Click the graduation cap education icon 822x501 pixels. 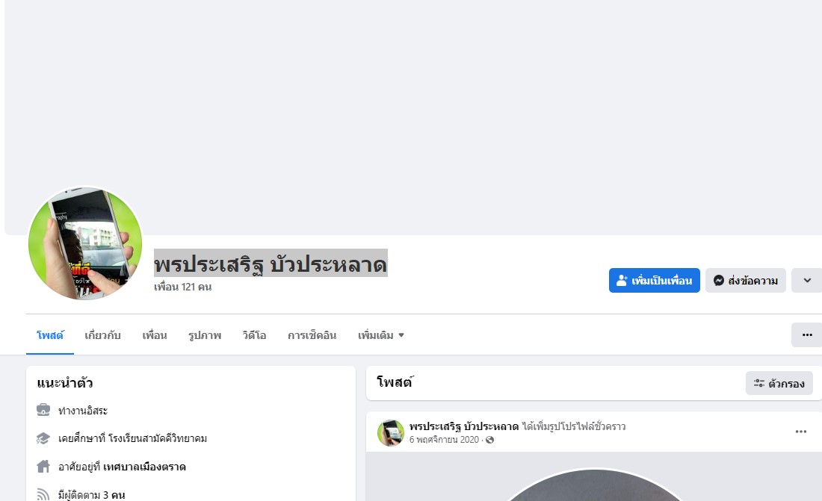click(x=43, y=438)
